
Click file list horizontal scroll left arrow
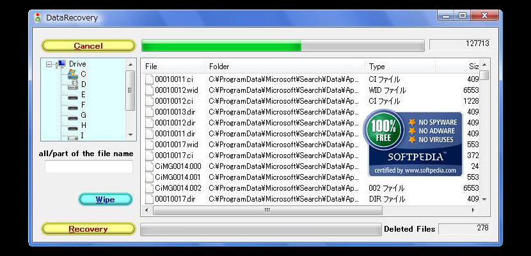tap(147, 211)
